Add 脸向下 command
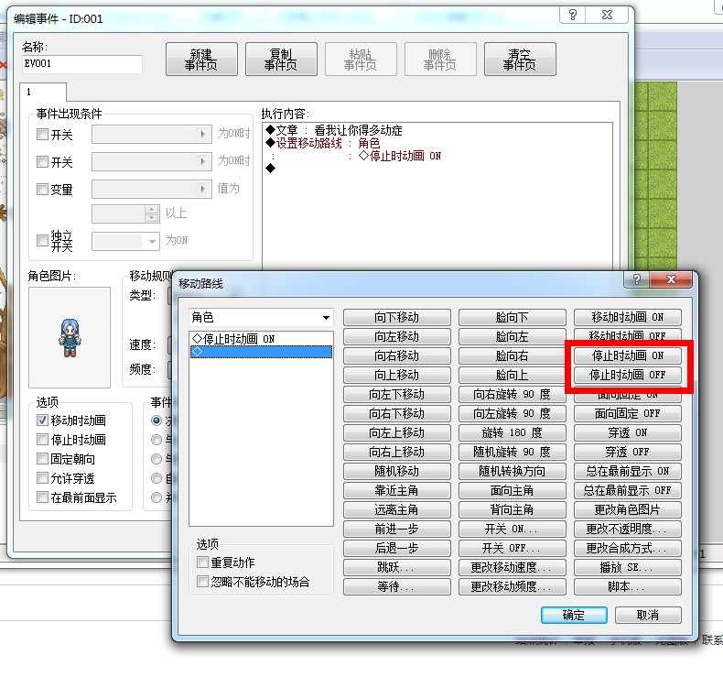723x688 pixels. coord(512,318)
